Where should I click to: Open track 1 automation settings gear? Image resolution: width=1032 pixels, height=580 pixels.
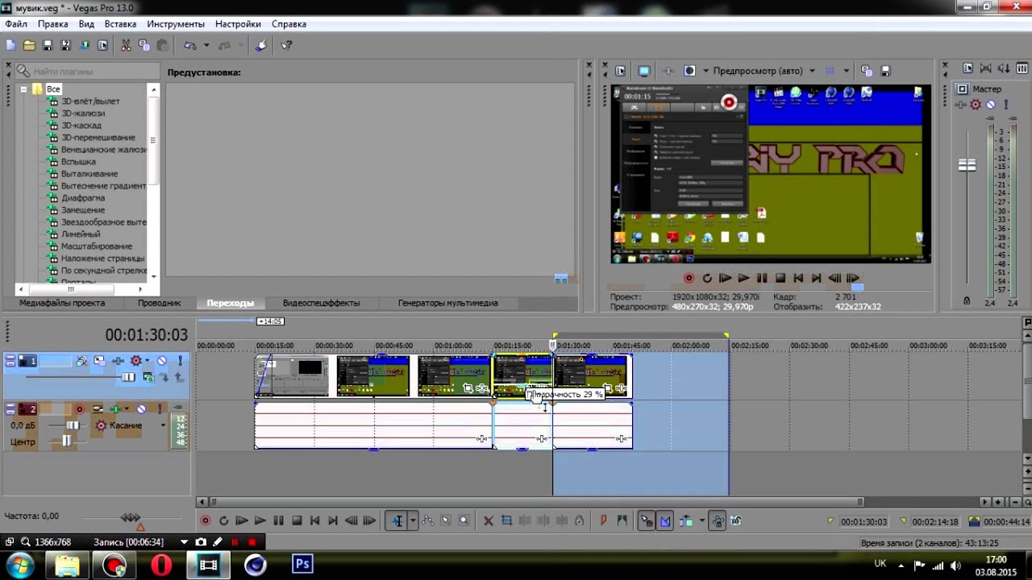(136, 361)
